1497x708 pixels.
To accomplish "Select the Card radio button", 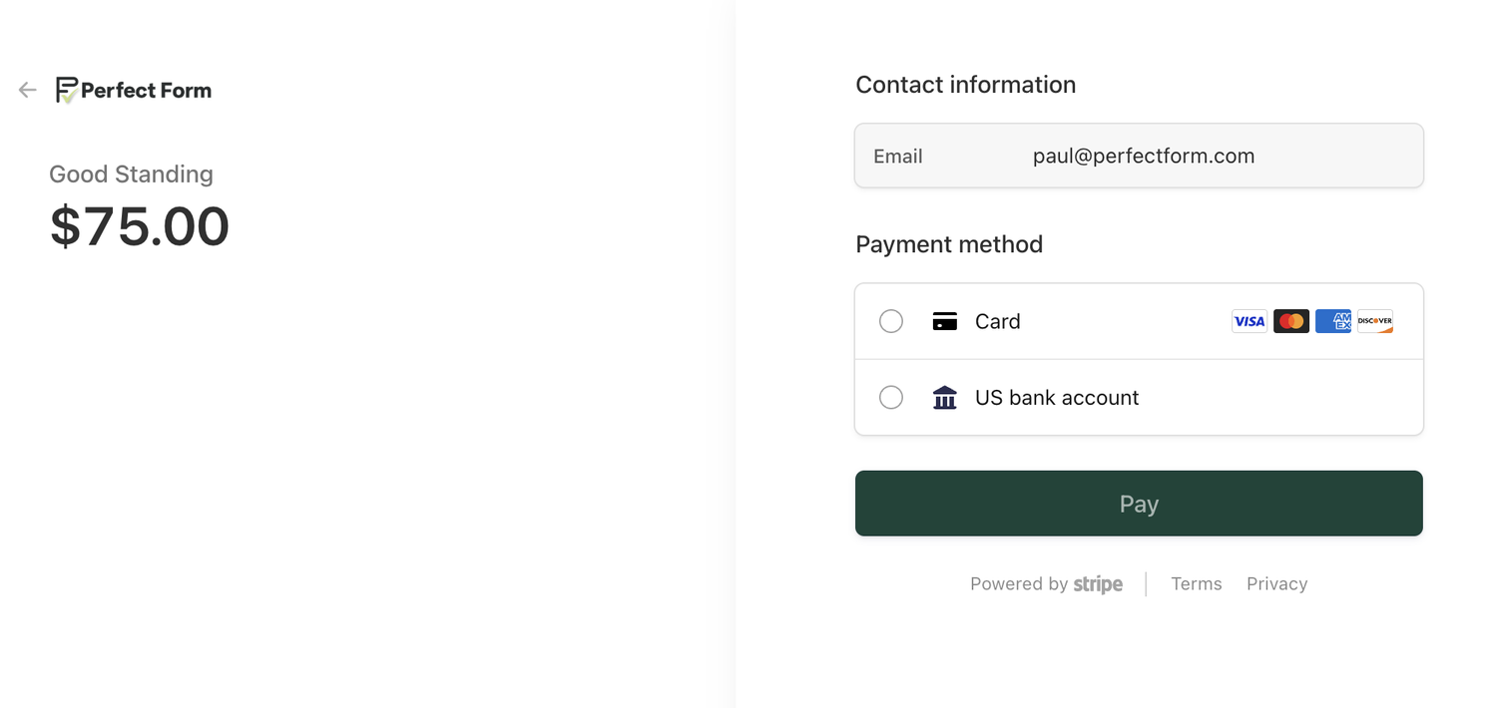I will click(891, 321).
